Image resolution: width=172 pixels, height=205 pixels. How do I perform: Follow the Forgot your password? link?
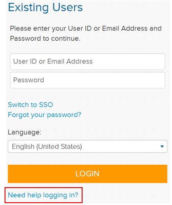pyautogui.click(x=45, y=115)
